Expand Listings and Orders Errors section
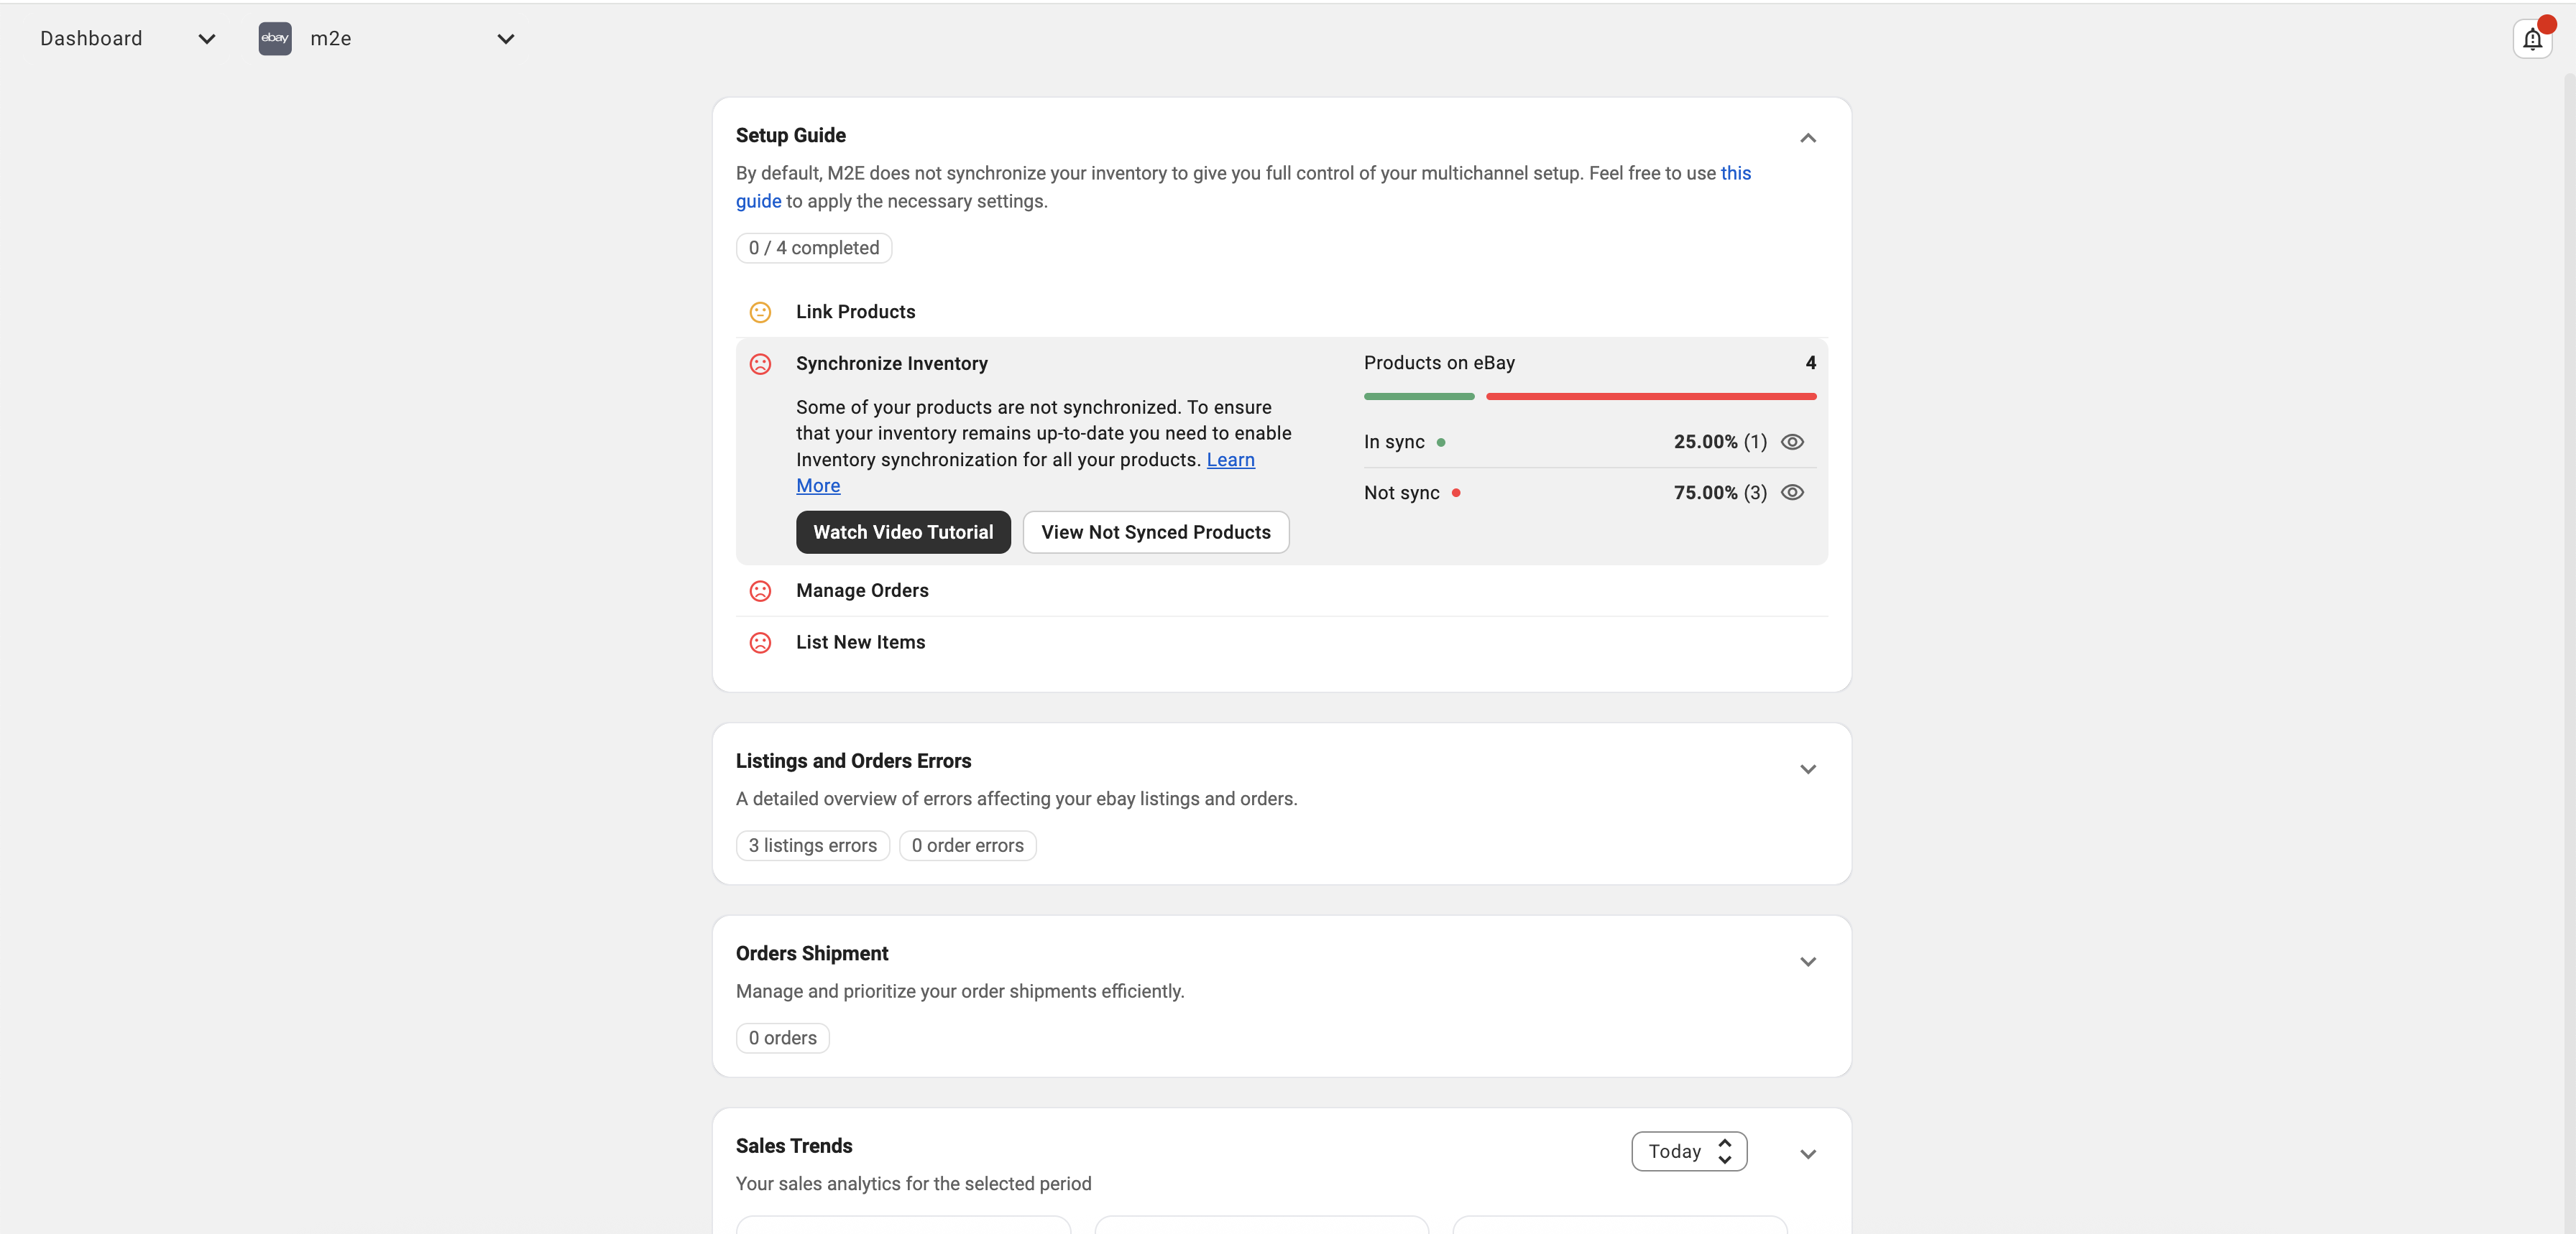Viewport: 2576px width, 1234px height. tap(1807, 769)
